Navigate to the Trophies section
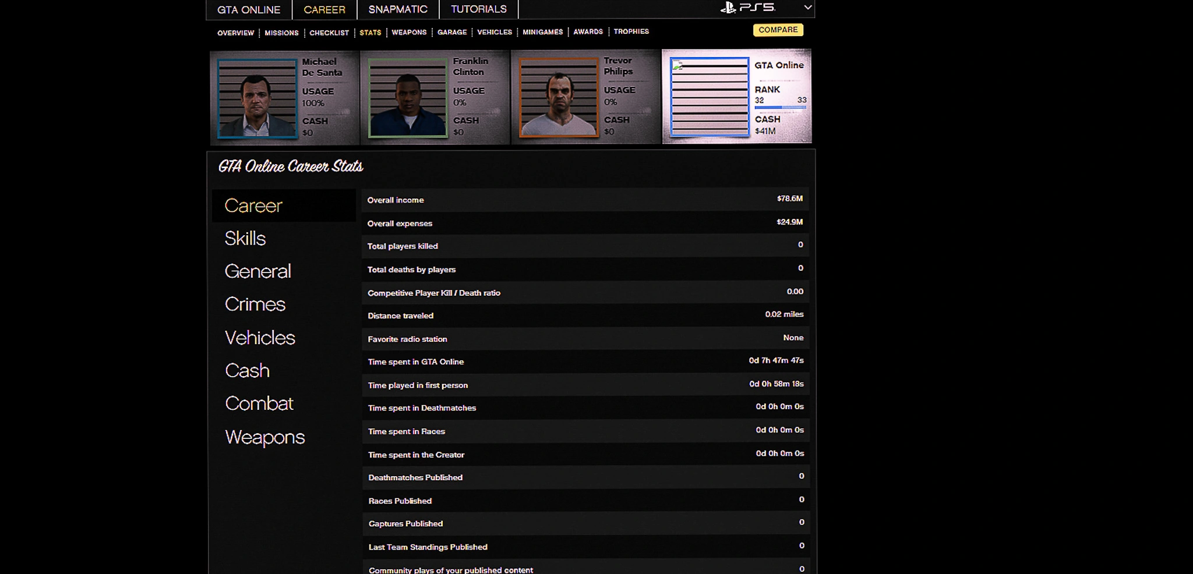1193x574 pixels. pyautogui.click(x=631, y=32)
